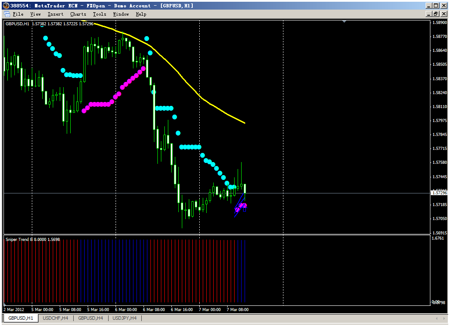Click the chart document icon left of File
This screenshot has width=450, height=325.
pos(7,14)
